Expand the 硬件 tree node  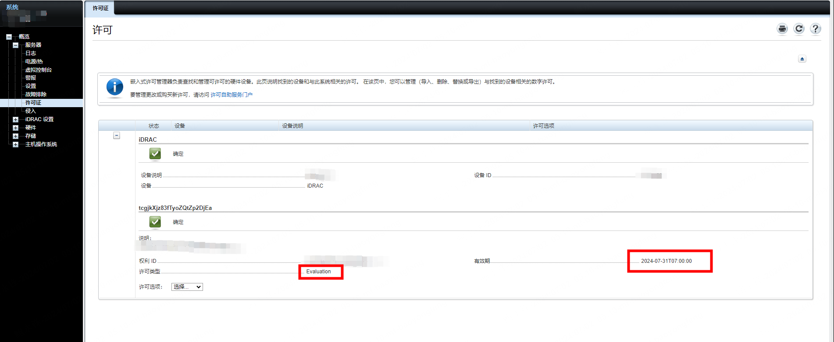[x=15, y=128]
